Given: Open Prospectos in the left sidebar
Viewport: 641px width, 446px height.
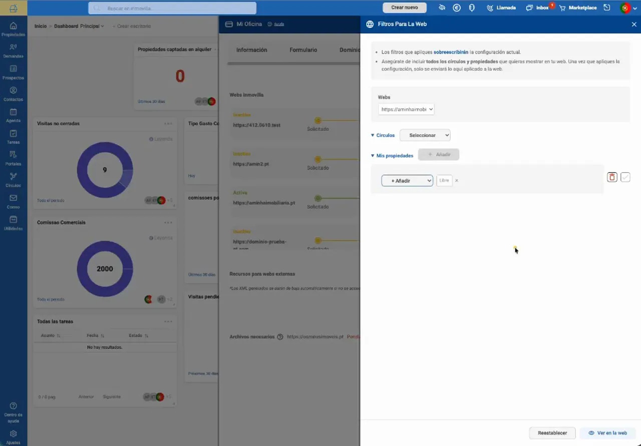Looking at the screenshot, I should (13, 72).
